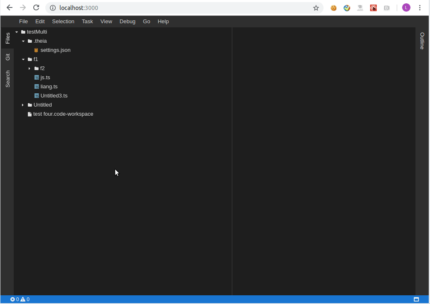Open the View menu

click(106, 21)
